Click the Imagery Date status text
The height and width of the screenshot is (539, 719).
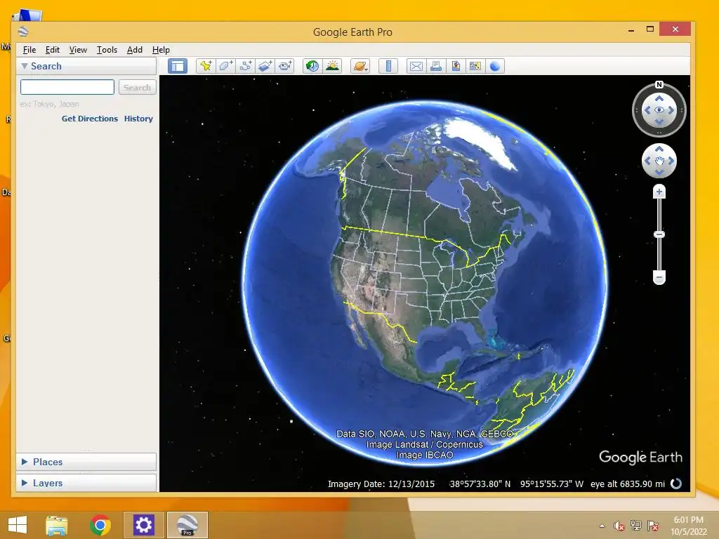point(381,484)
